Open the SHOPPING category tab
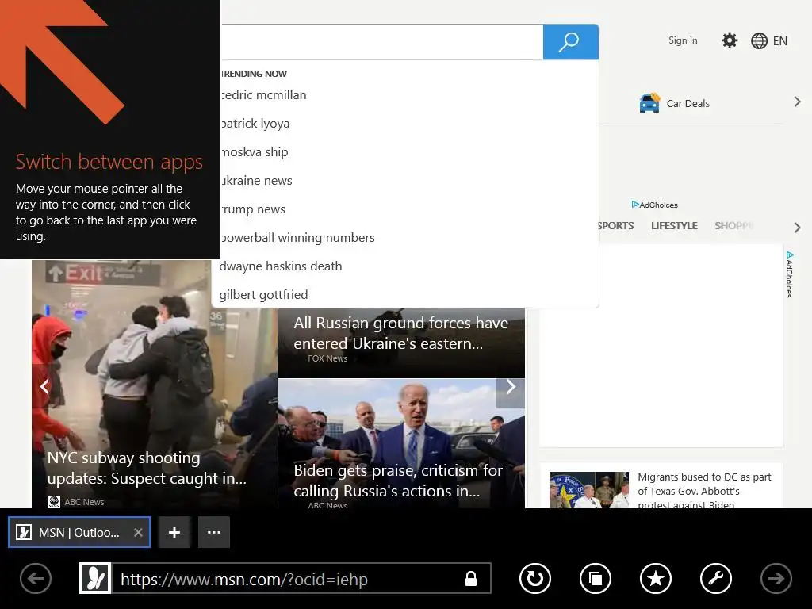Viewport: 812px width, 609px height. [734, 226]
